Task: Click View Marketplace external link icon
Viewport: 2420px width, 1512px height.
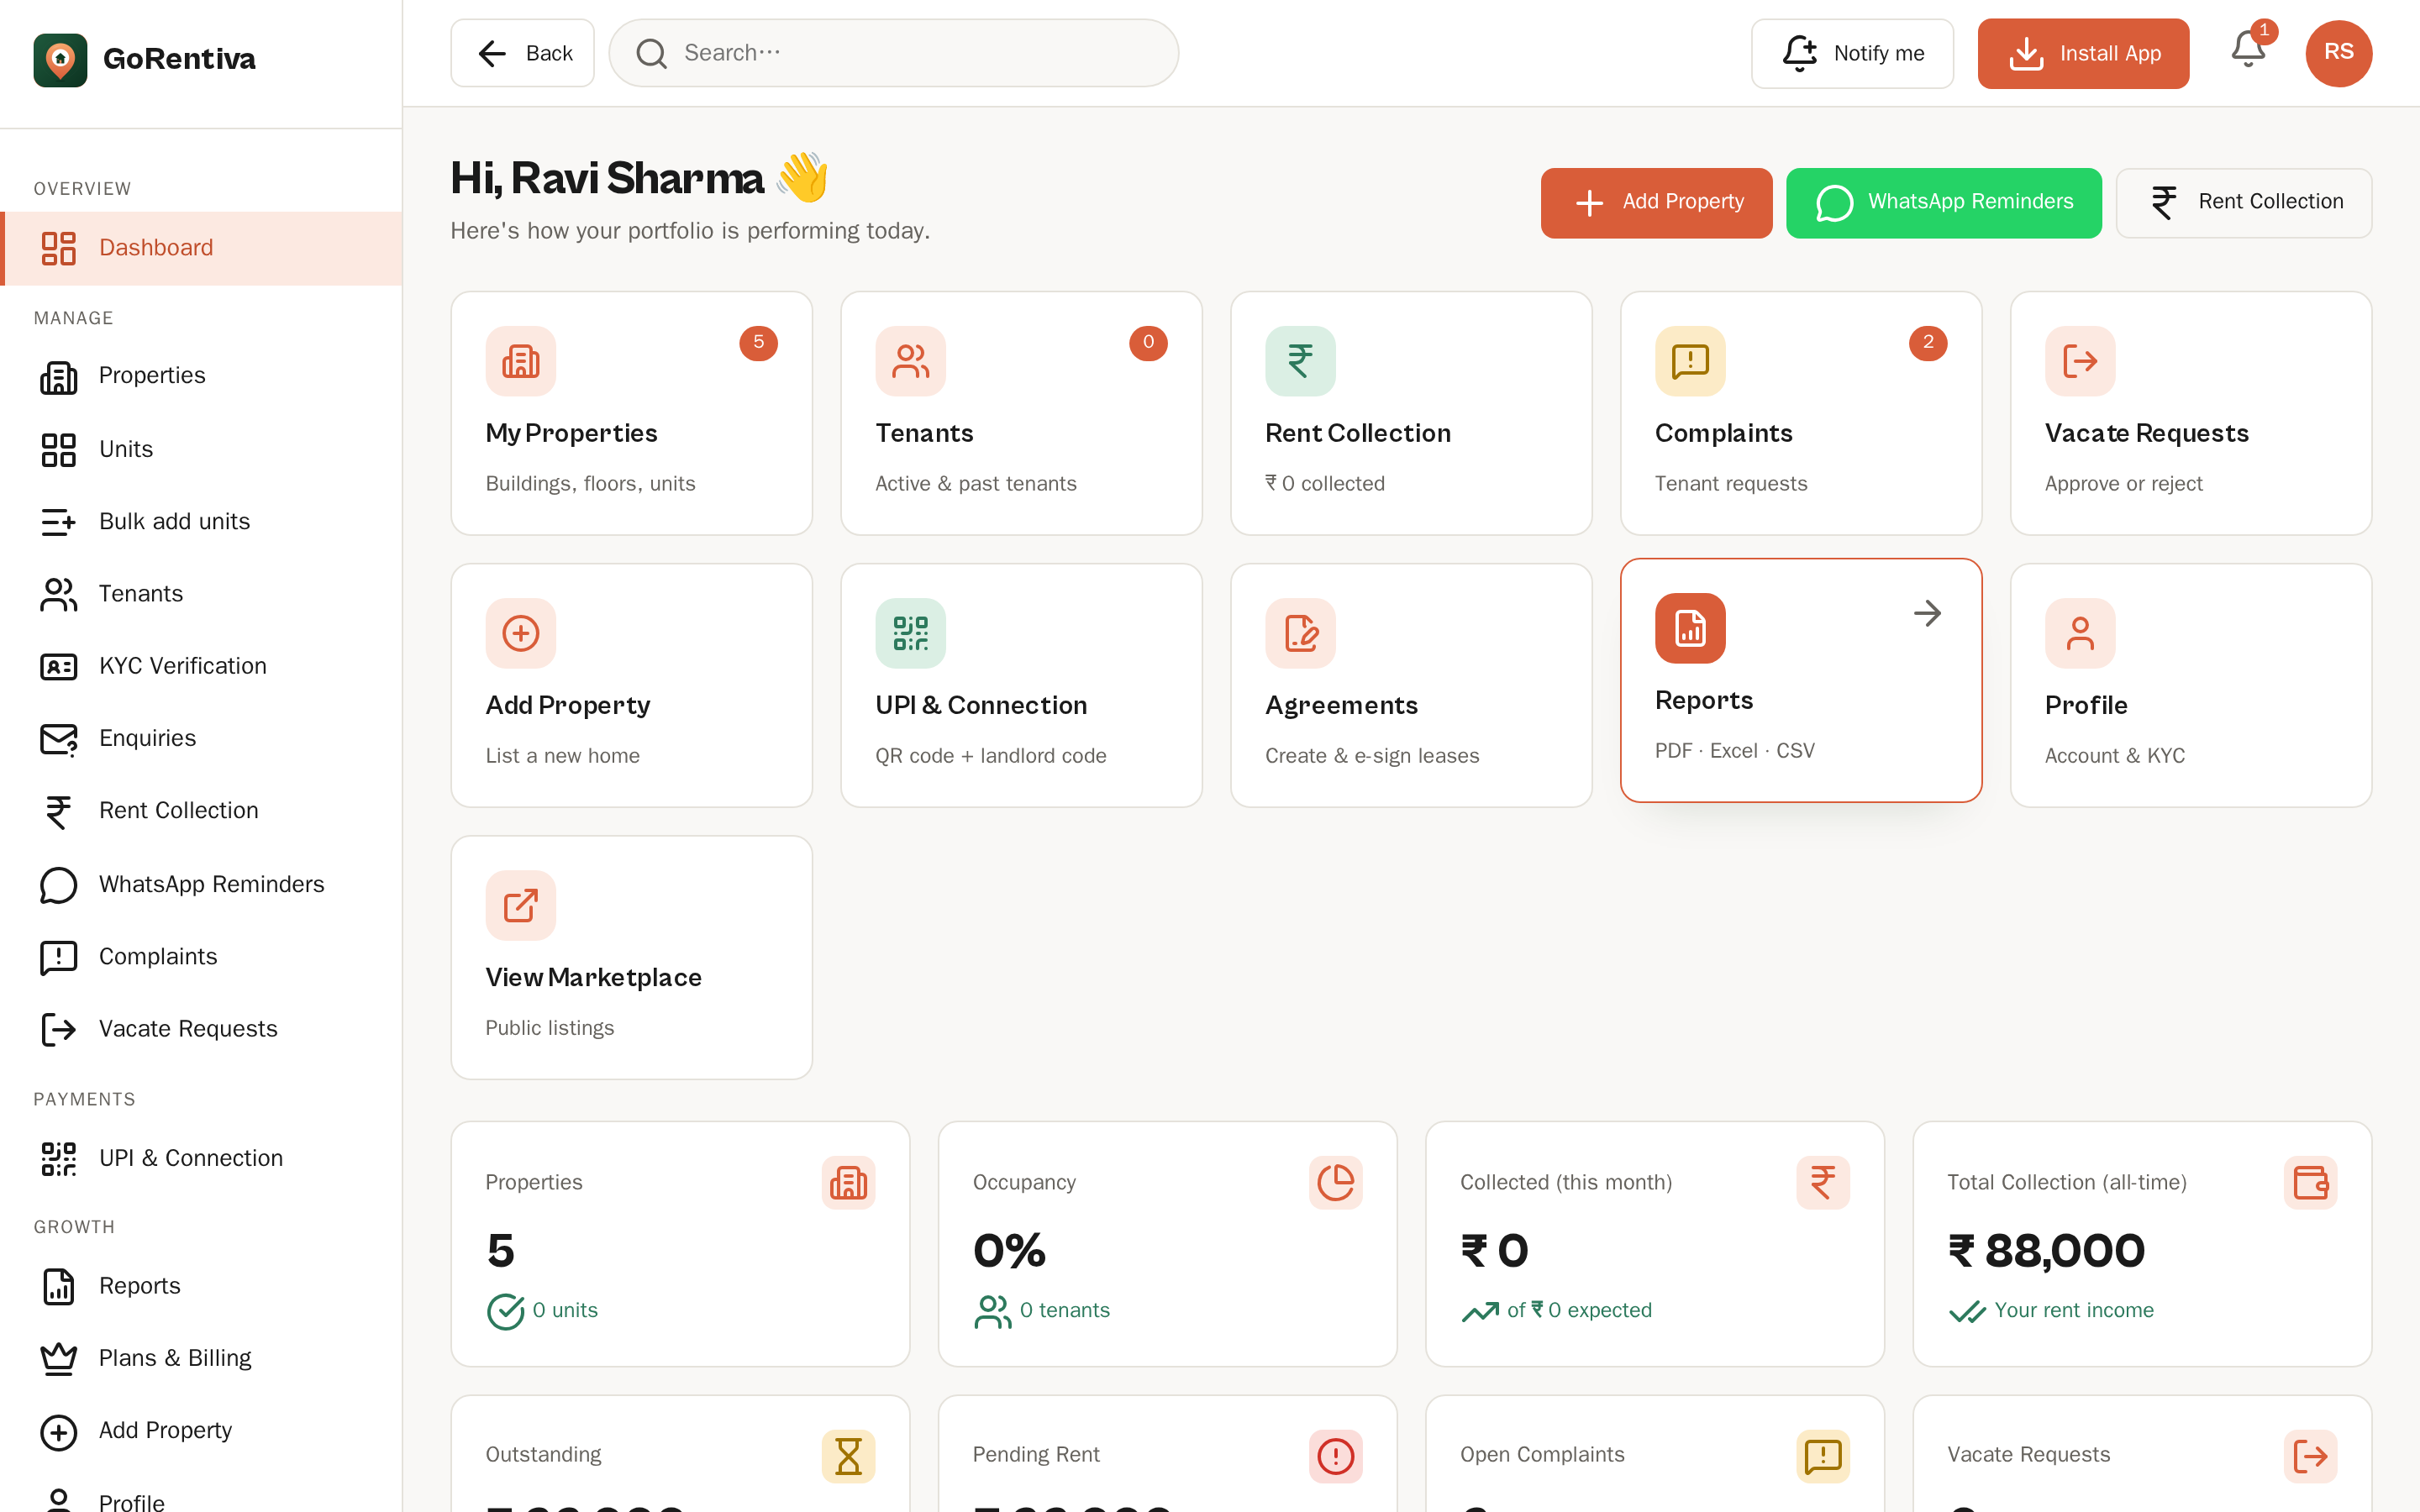Action: [x=520, y=904]
